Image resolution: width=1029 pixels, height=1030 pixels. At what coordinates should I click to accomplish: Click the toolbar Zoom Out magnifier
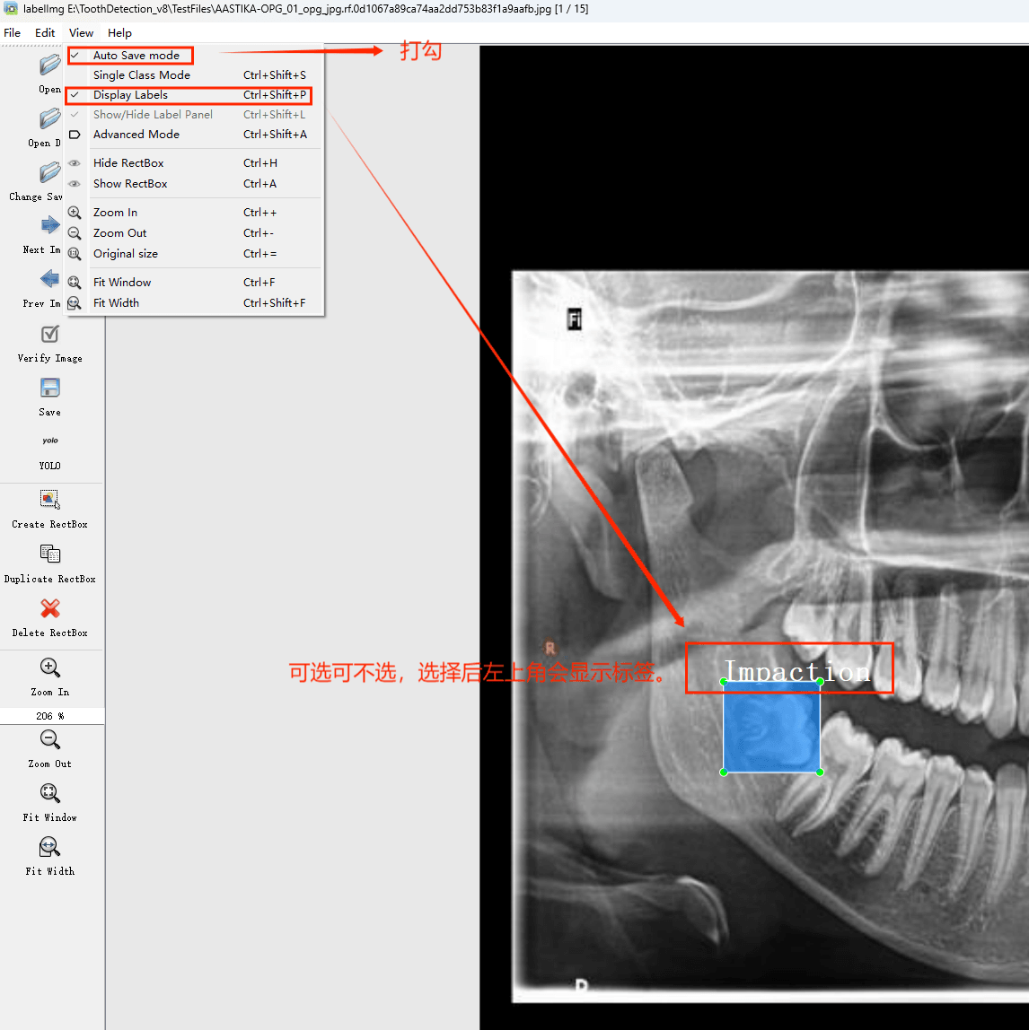50,739
